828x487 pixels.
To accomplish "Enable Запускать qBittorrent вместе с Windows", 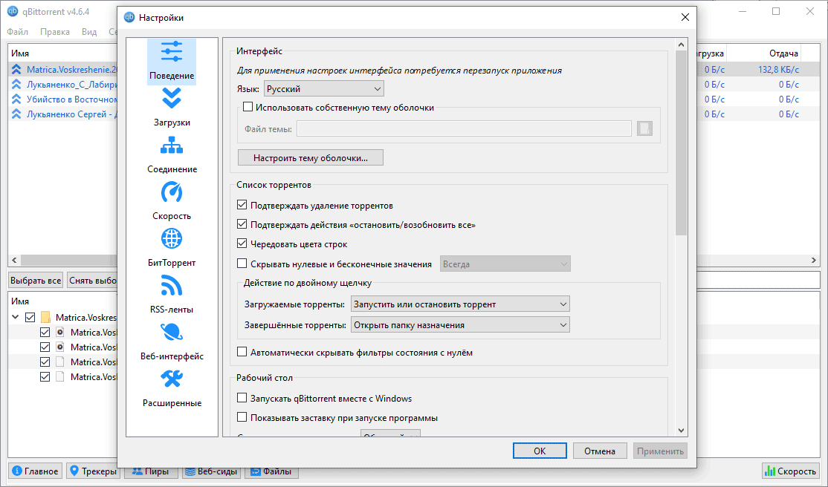I will coord(242,398).
